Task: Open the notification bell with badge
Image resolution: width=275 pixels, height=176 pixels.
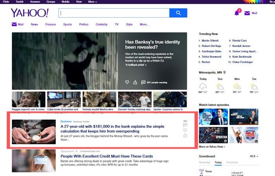Action: (x=237, y=13)
